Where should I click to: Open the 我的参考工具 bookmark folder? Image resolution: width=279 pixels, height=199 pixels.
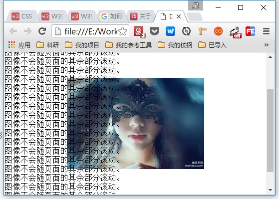tap(128, 45)
